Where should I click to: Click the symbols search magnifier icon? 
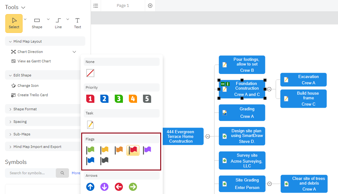62,173
